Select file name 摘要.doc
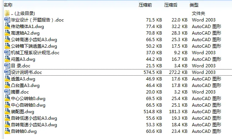 click(20, 92)
